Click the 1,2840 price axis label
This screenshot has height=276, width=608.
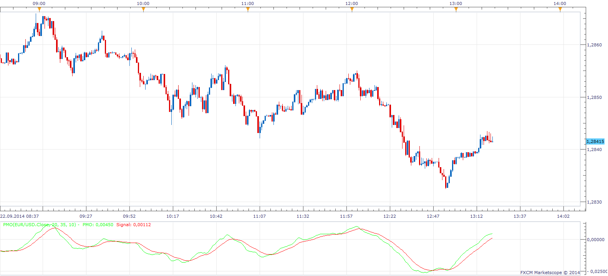click(594, 149)
